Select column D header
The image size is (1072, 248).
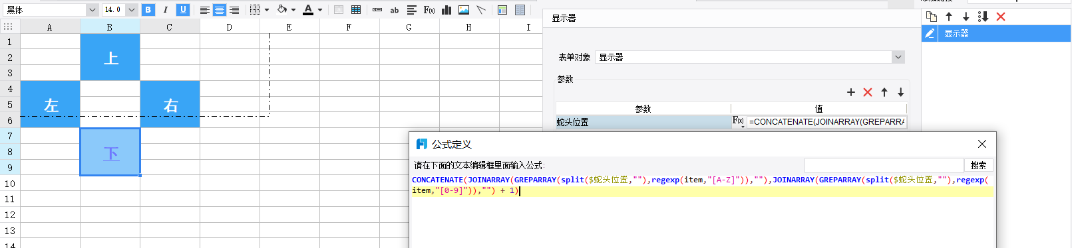click(x=230, y=27)
